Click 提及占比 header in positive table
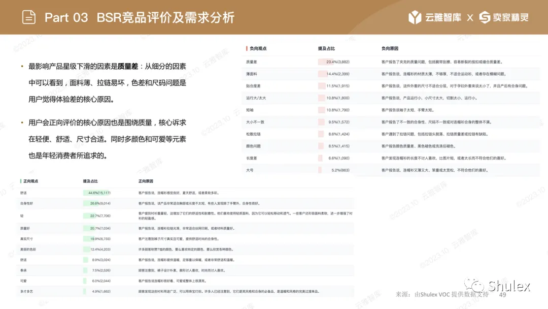Screen dimensions: 548x309 90,181
